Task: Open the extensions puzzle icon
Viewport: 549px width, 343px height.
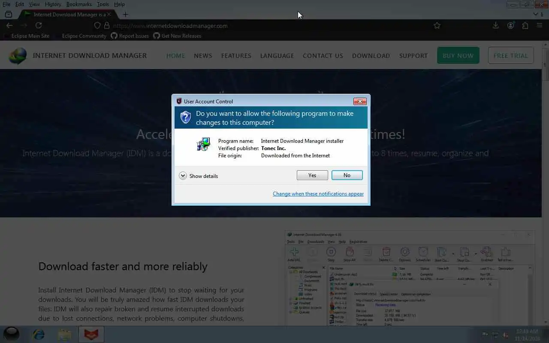Action: tap(525, 26)
